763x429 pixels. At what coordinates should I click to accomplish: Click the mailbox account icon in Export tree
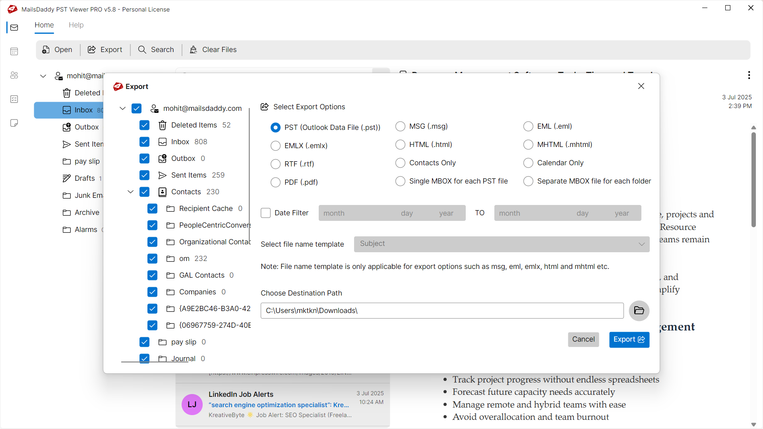[155, 108]
